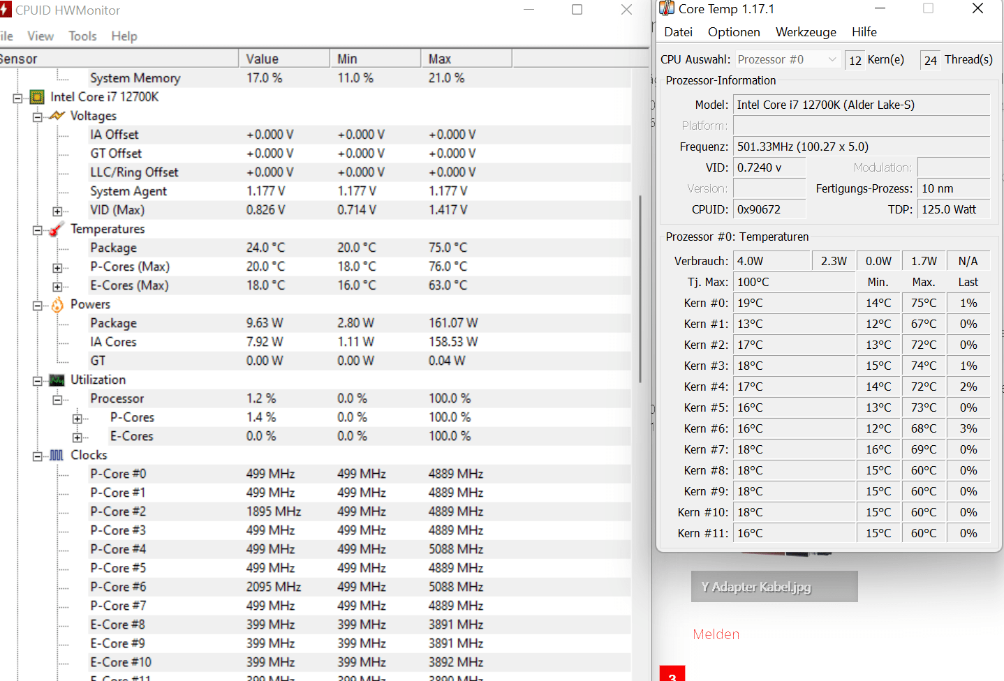
Task: Click the Fertigungs-Prozess field 10 nm
Action: (x=954, y=188)
